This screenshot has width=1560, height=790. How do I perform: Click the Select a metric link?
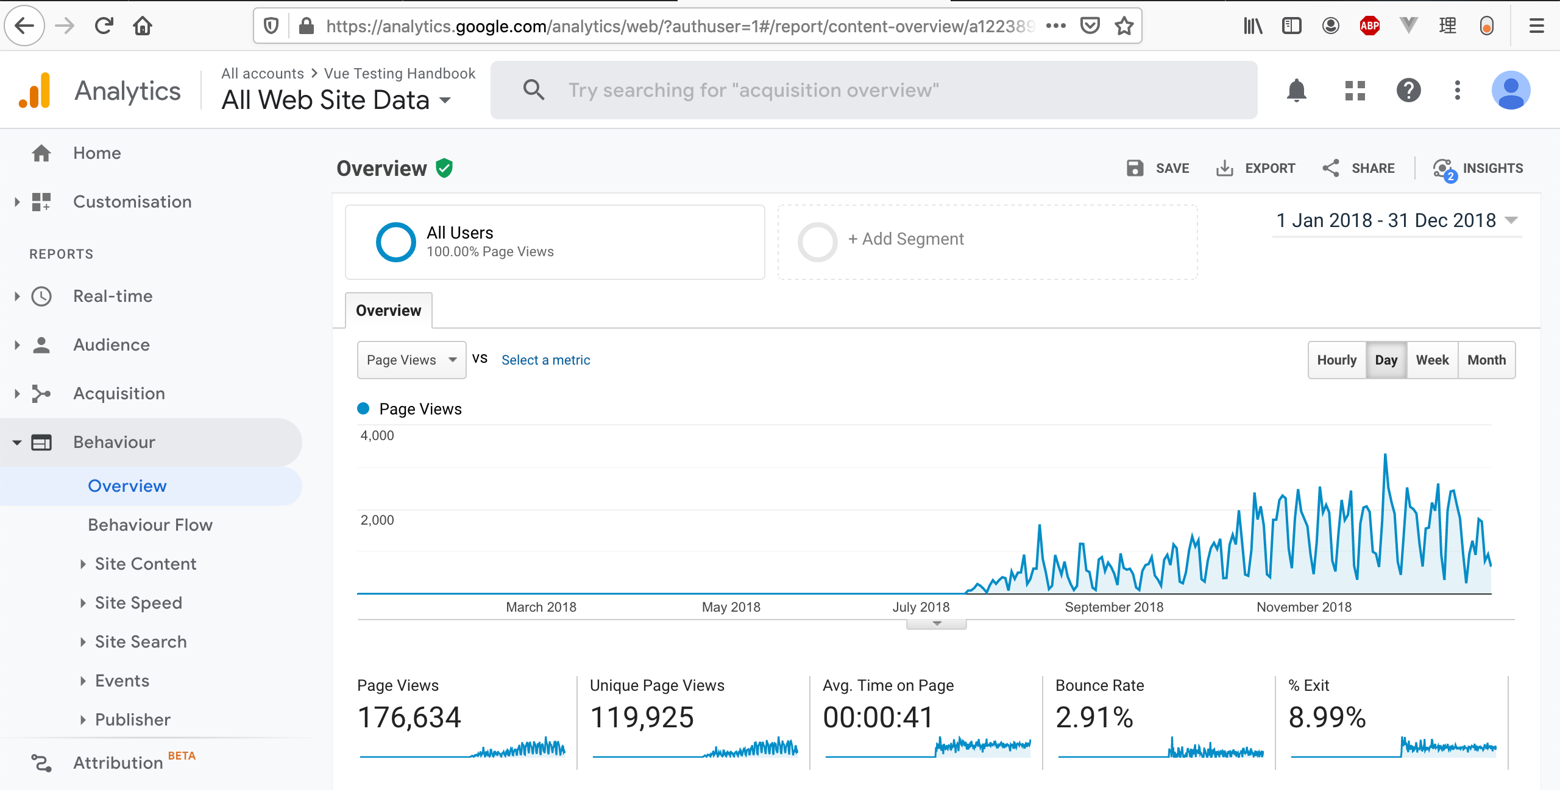pyautogui.click(x=545, y=360)
